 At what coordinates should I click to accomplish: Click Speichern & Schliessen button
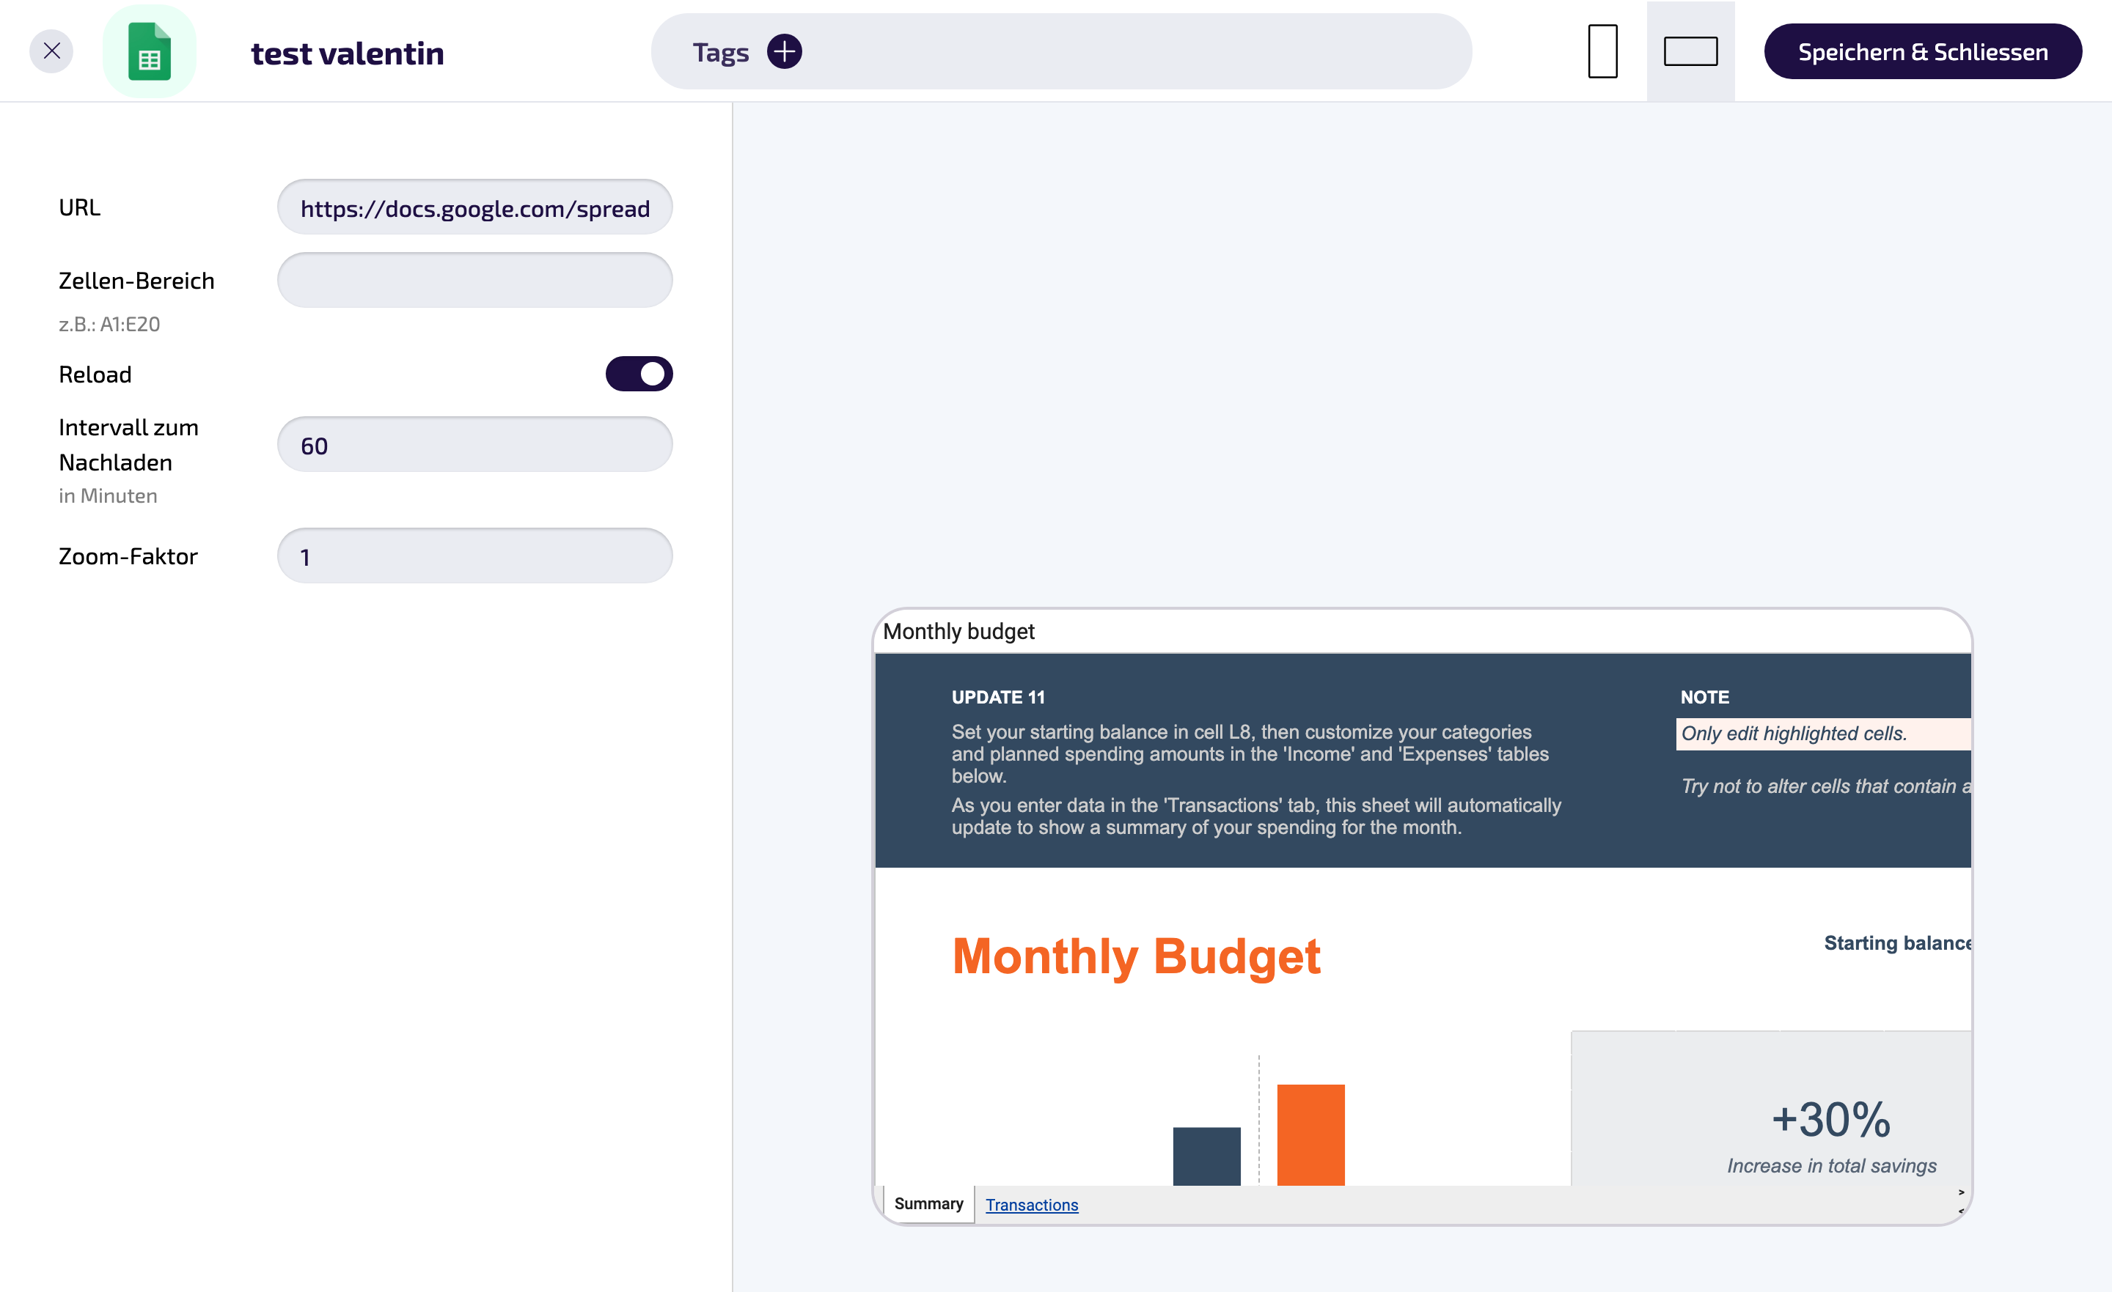[1923, 51]
